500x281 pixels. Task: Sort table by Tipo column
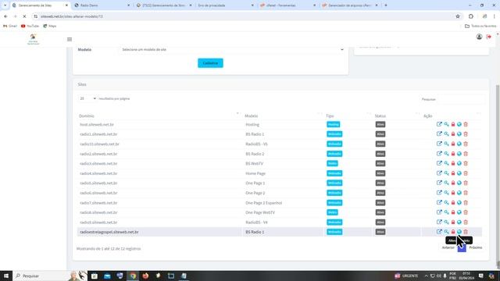(348, 116)
